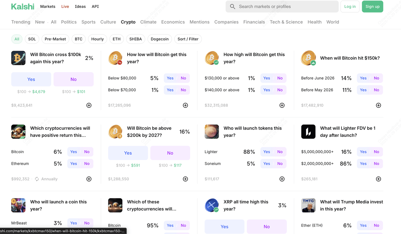The width and height of the screenshot is (401, 234).
Task: Open the Live menu item
Action: tap(65, 6)
